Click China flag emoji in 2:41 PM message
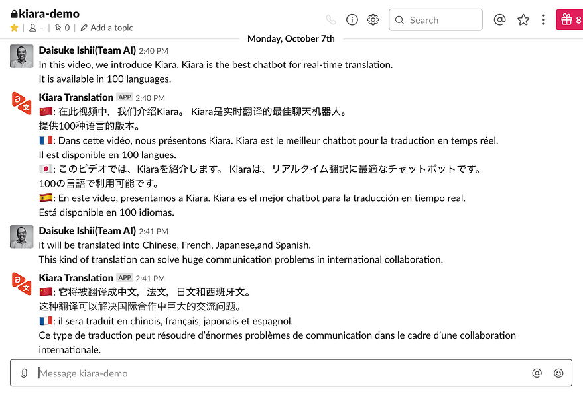This screenshot has height=397, width=583. pyautogui.click(x=46, y=292)
